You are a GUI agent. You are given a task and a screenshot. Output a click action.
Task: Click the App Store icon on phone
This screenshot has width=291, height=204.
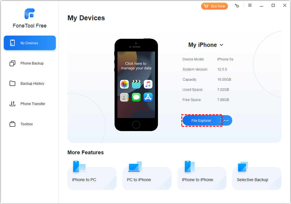click(148, 97)
